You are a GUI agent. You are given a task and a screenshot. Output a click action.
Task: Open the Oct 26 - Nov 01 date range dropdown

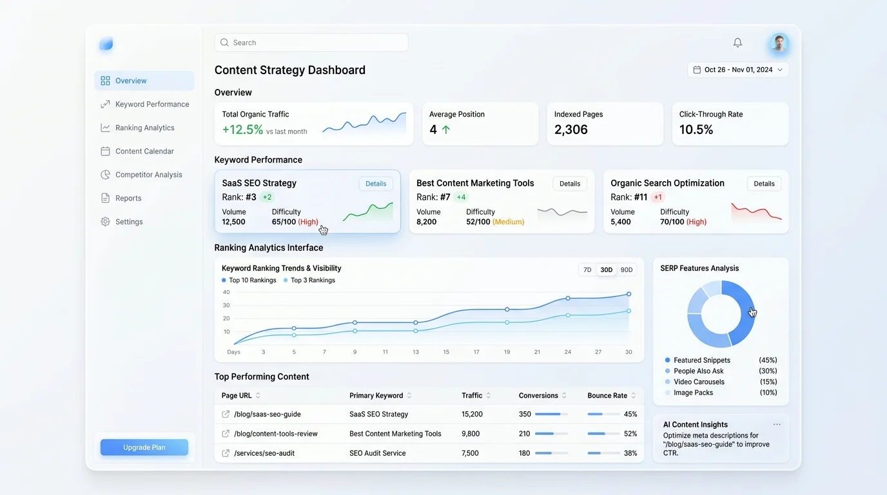point(738,70)
